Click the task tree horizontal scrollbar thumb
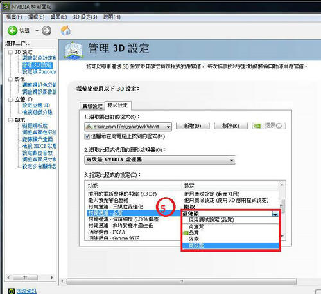321x294 pixels. (25, 278)
